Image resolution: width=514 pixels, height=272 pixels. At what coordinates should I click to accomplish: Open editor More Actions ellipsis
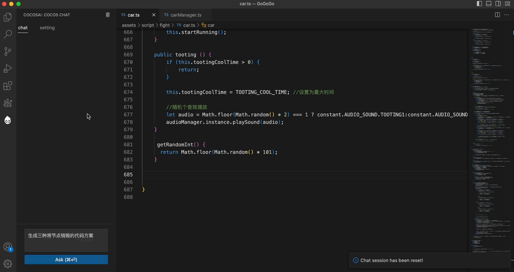pos(507,15)
